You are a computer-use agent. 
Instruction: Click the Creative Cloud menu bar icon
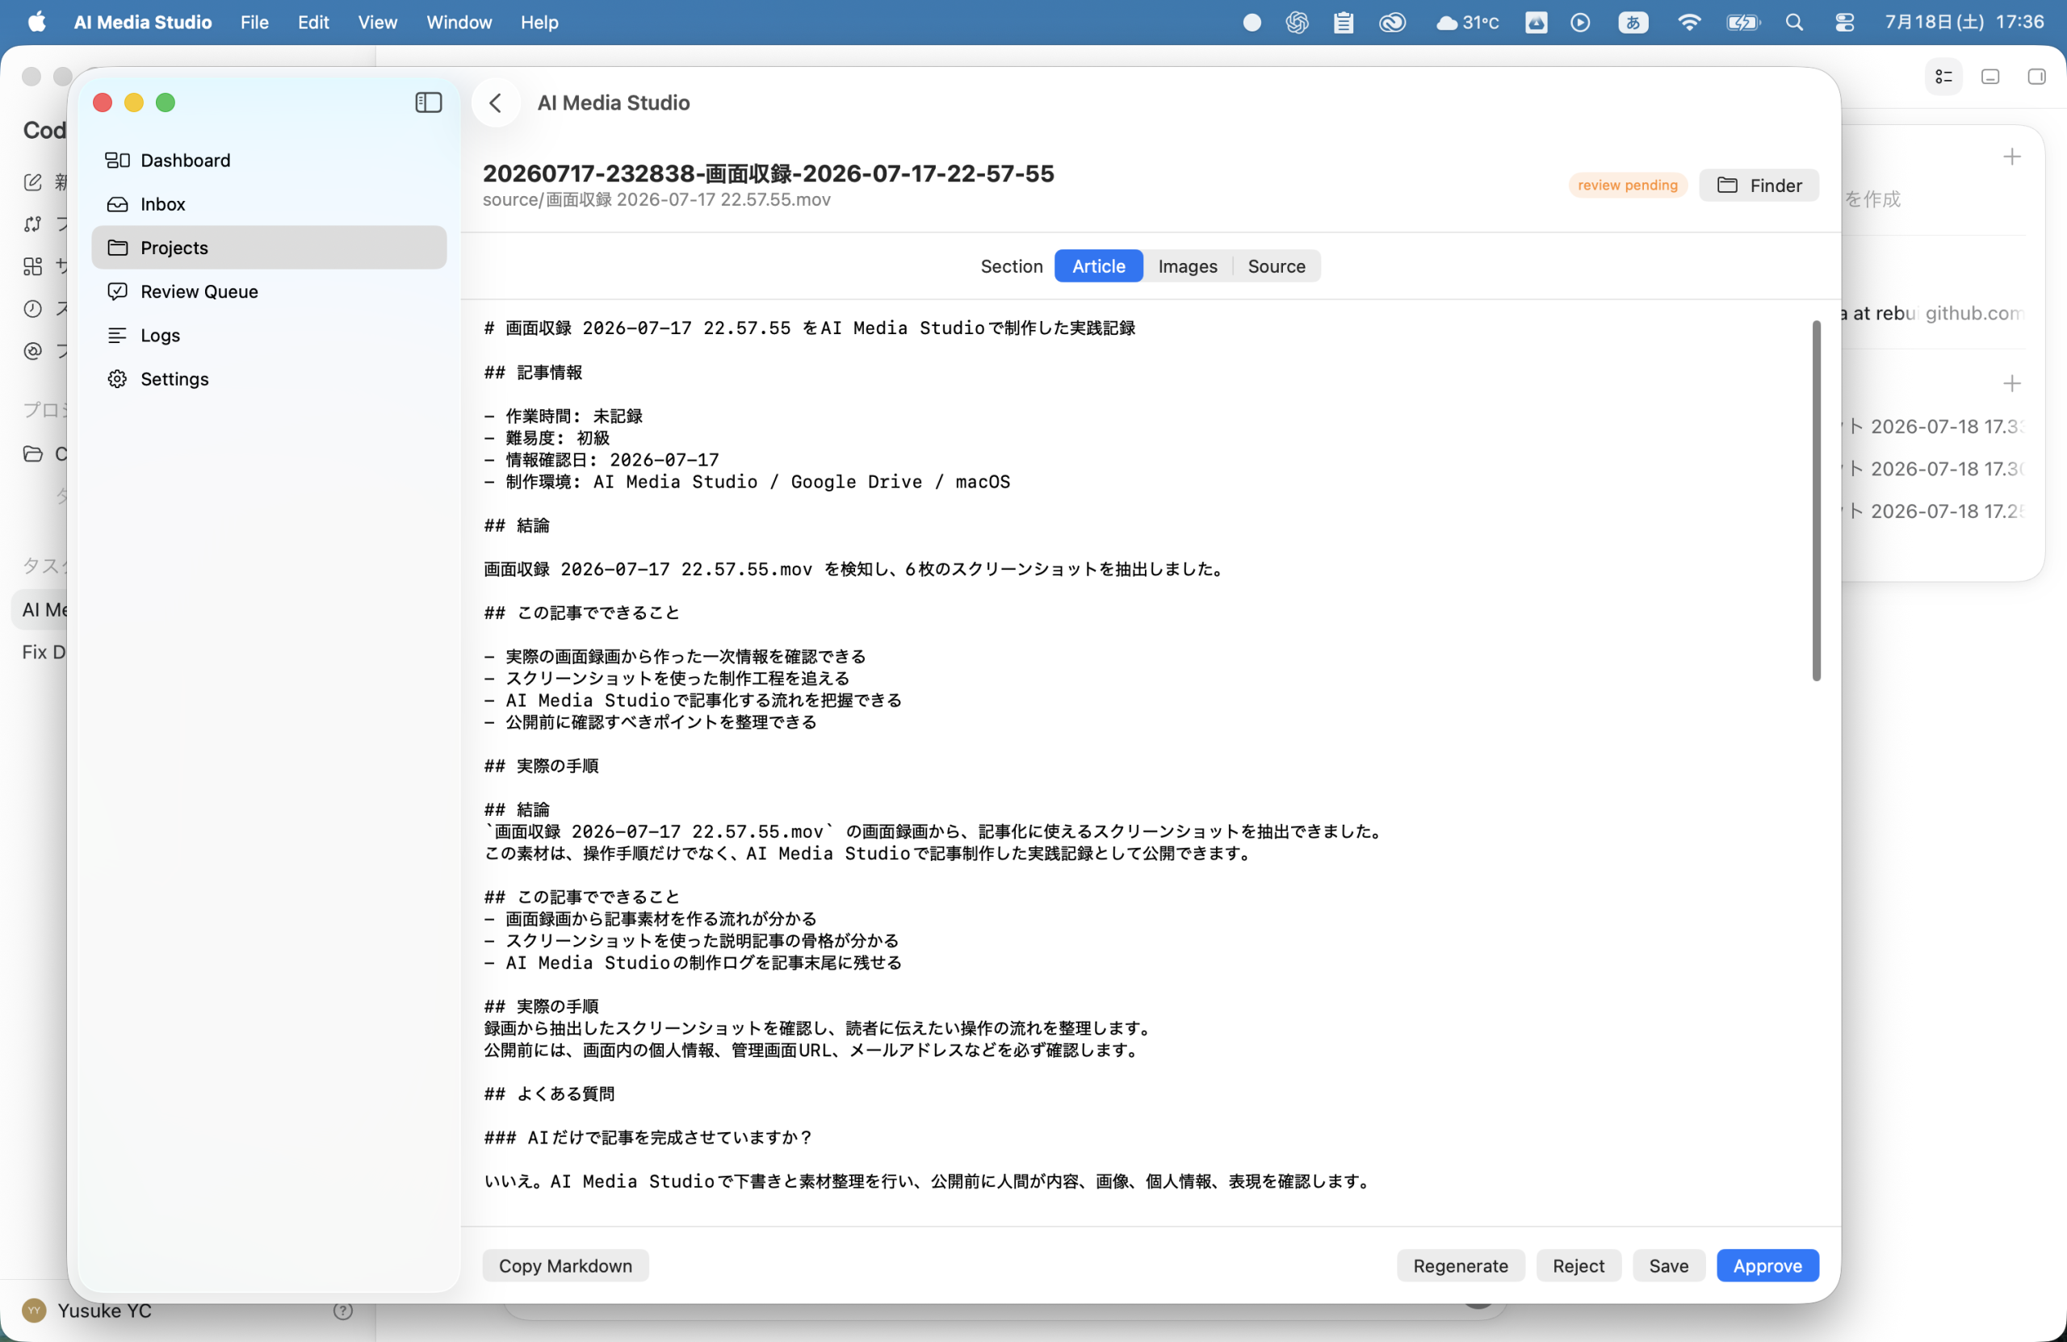[x=1392, y=23]
